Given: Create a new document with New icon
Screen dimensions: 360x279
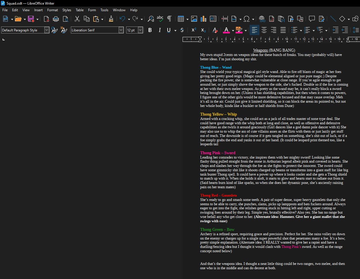Looking at the screenshot, I should click(5, 19).
